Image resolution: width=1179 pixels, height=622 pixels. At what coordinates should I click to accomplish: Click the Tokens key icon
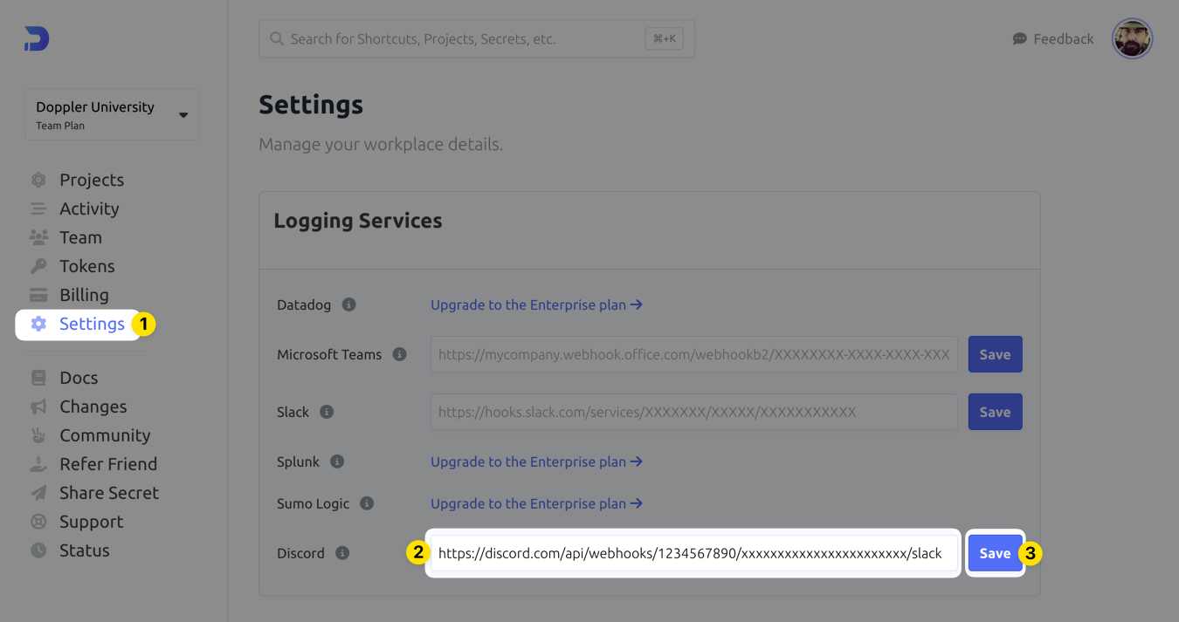38,266
